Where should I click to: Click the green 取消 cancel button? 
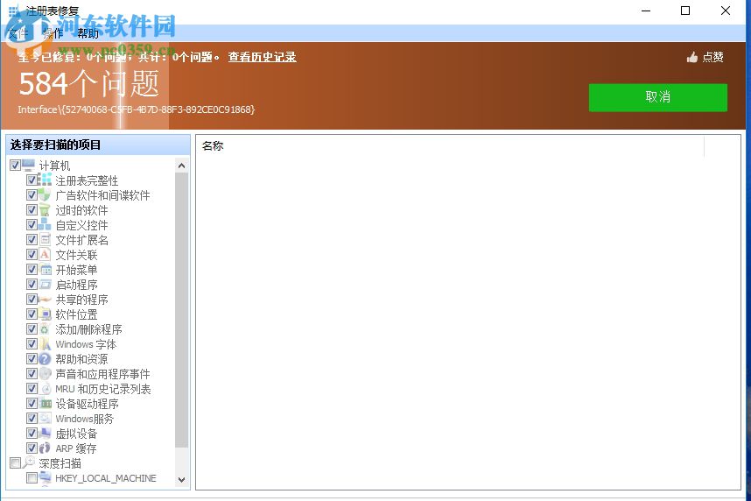point(658,97)
